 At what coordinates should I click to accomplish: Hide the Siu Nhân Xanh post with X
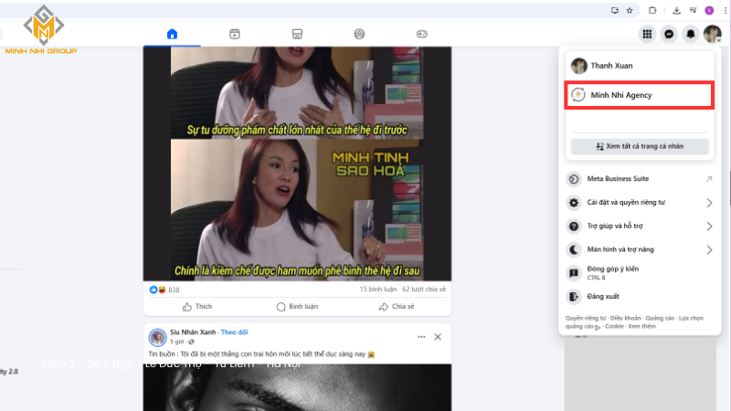pos(438,337)
